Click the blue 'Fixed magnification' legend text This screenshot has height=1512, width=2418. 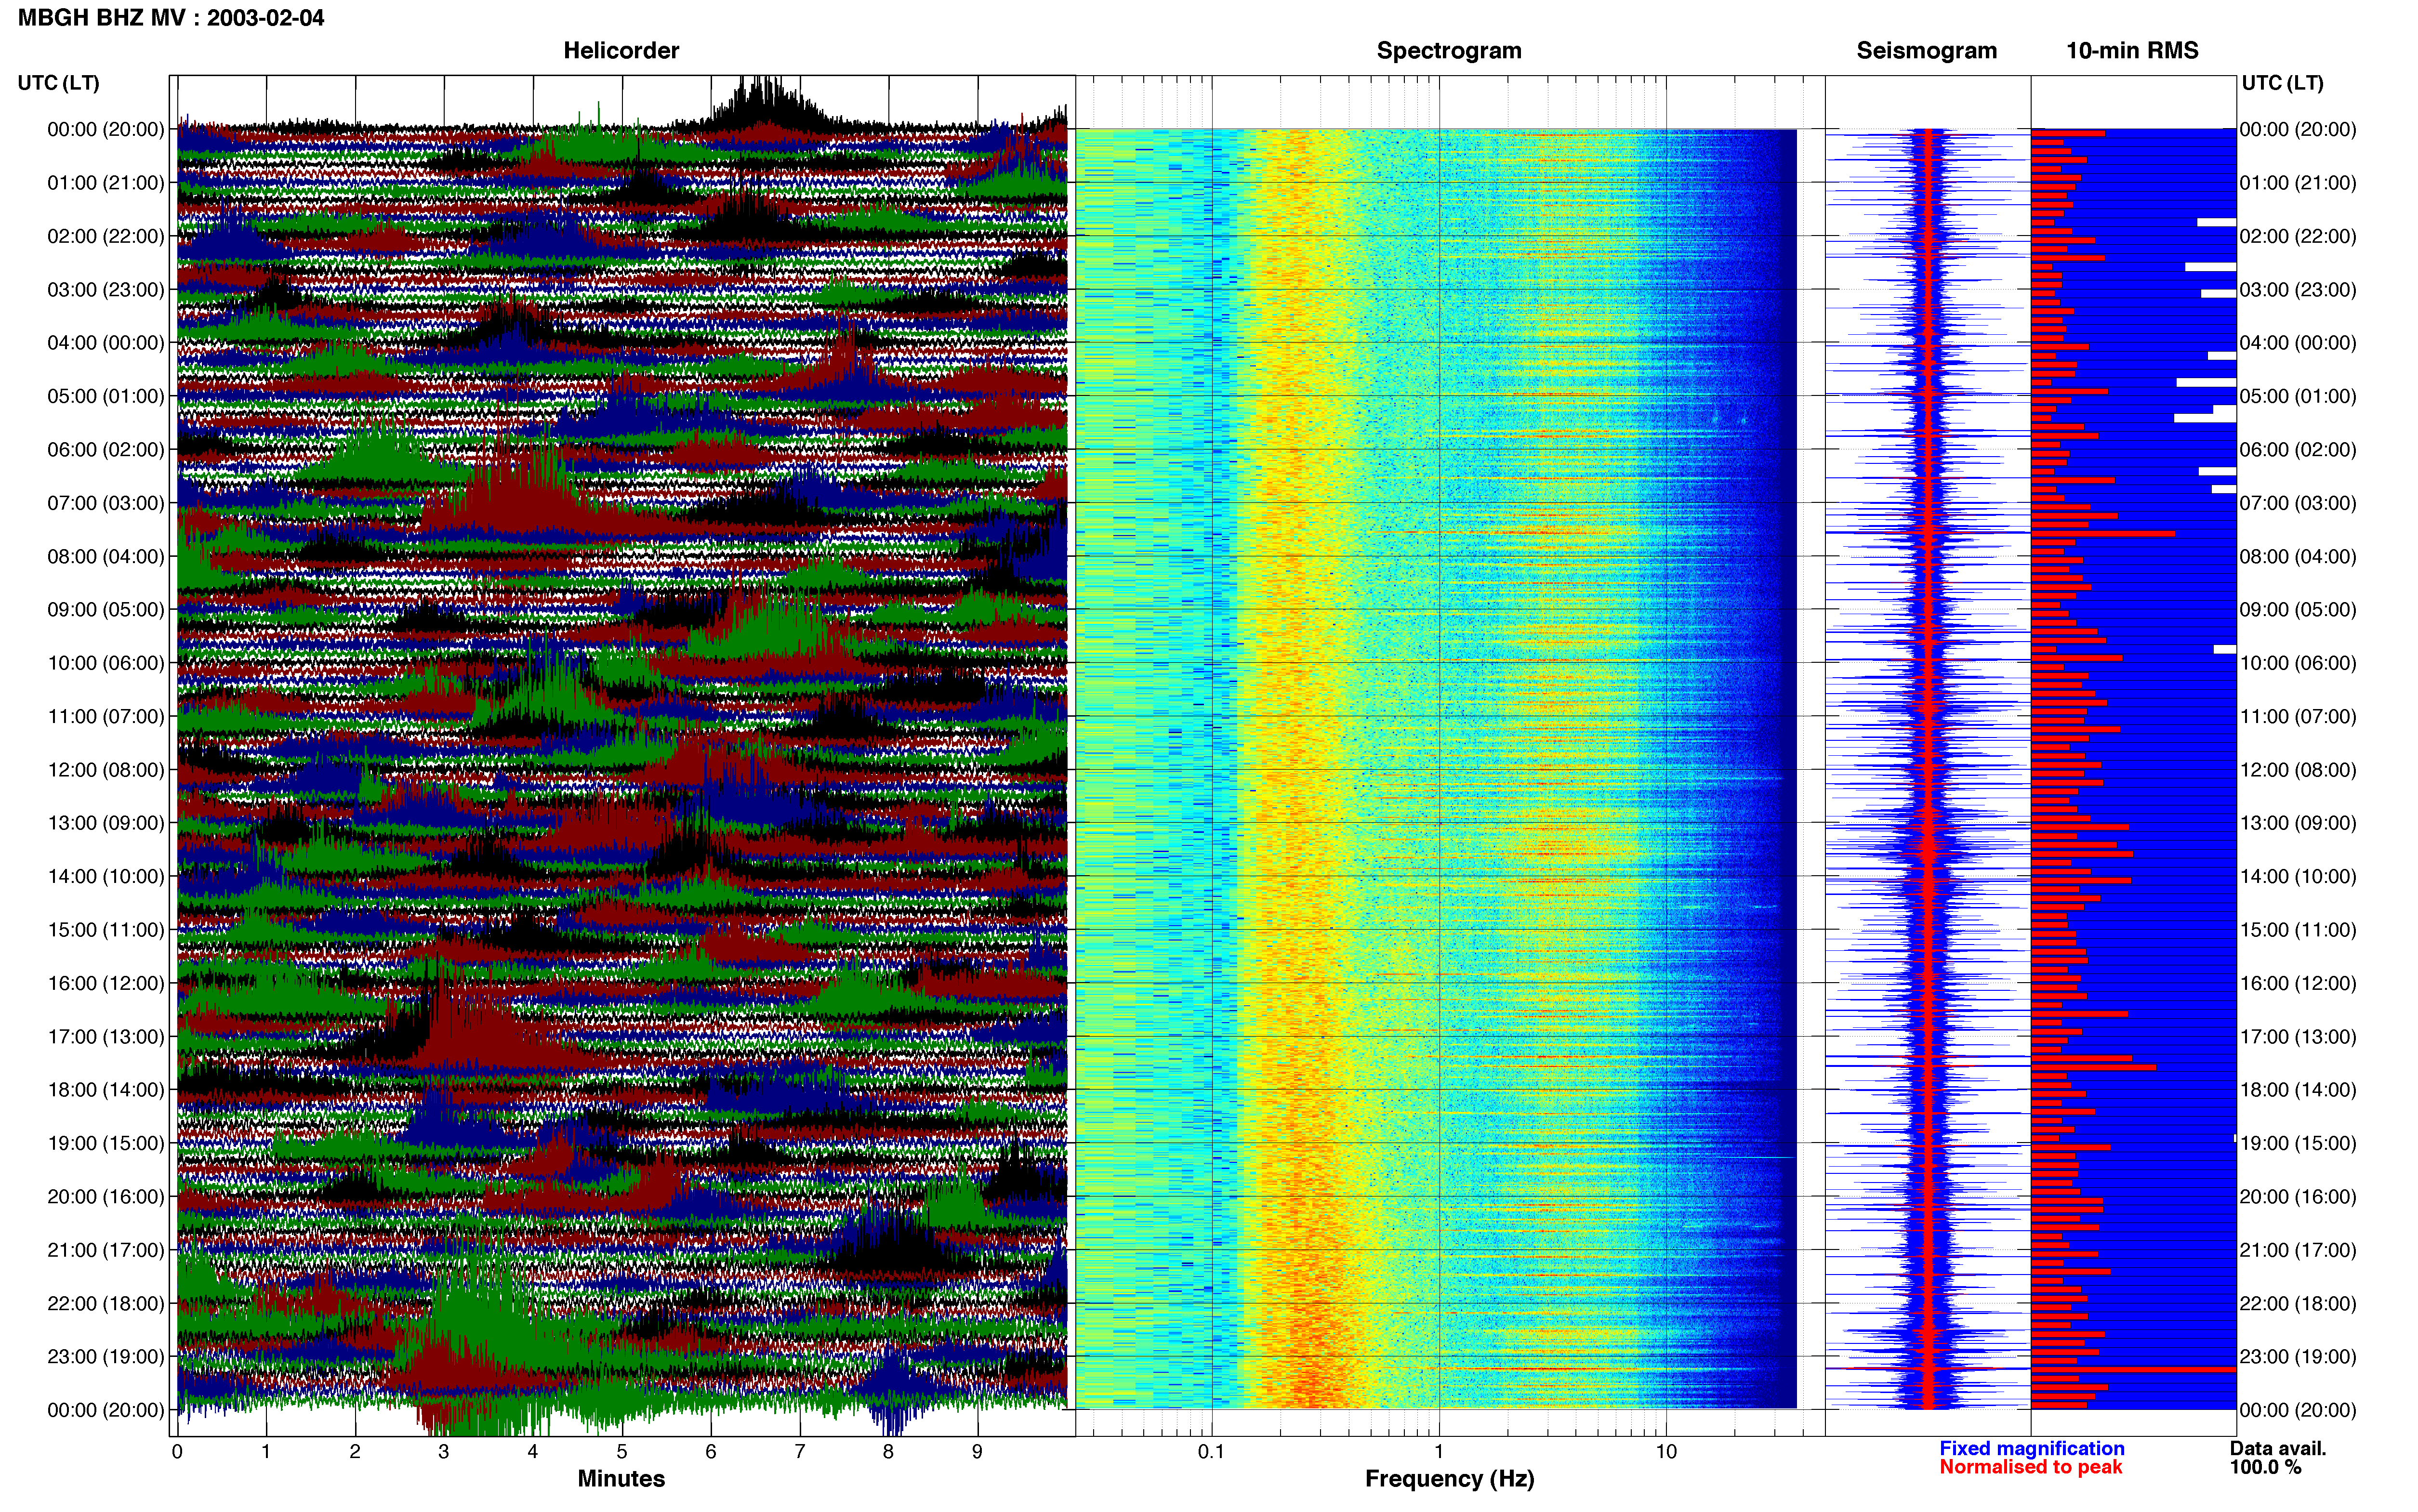(x=2032, y=1449)
